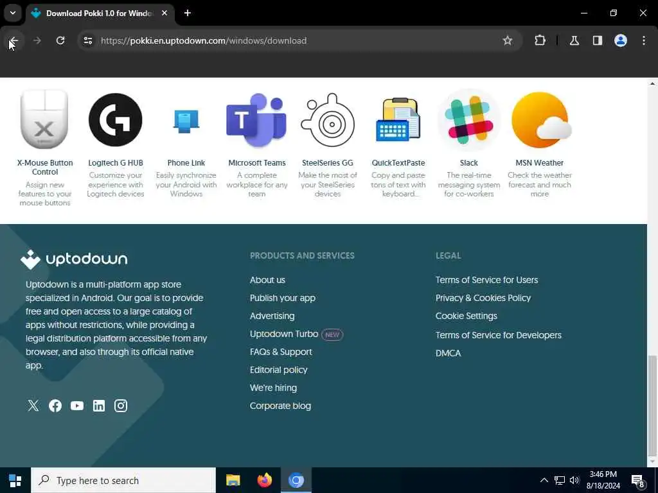The image size is (658, 493).
Task: Open the FAQs & Support link
Action: point(281,352)
